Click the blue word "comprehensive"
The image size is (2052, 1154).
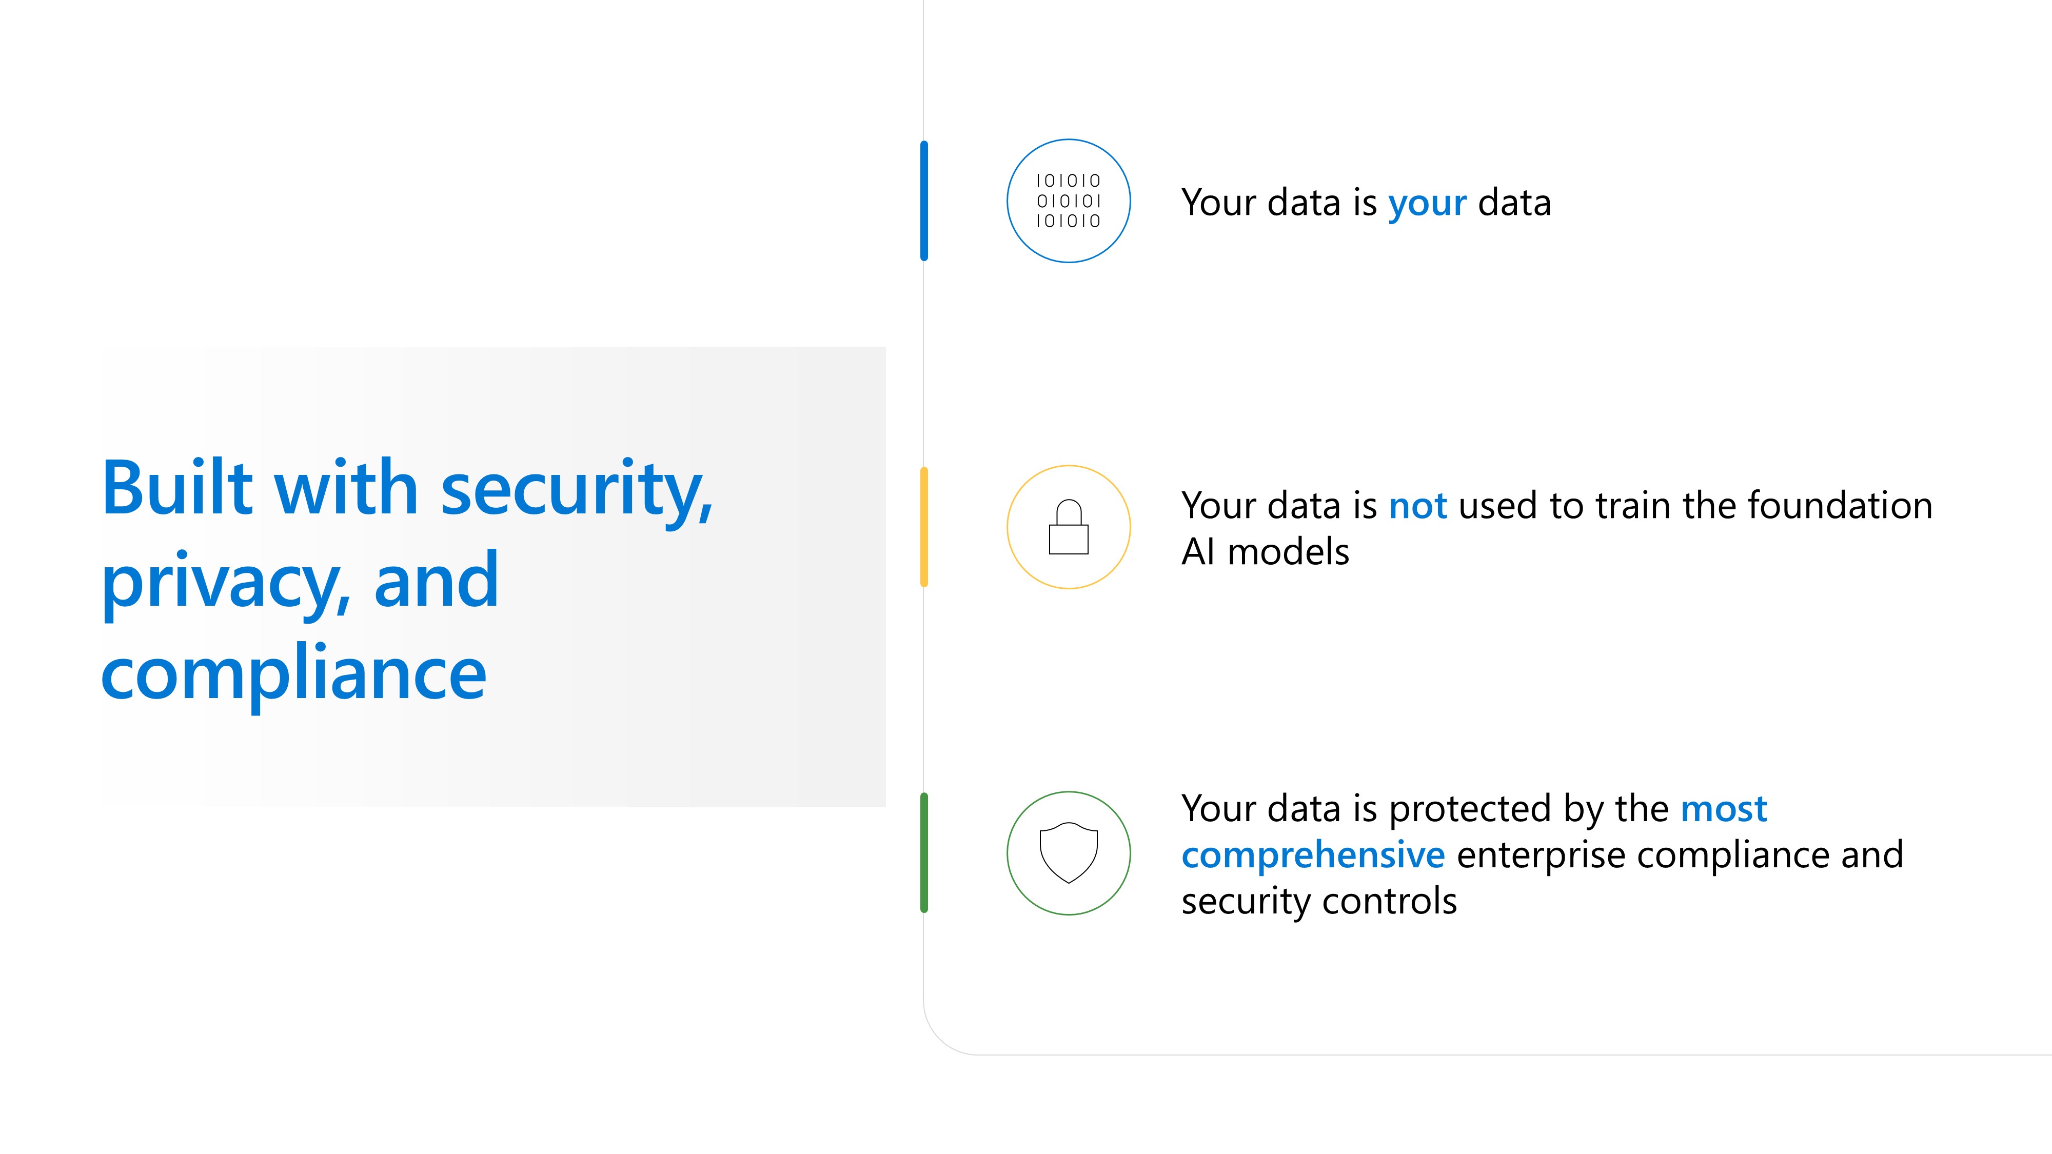(1313, 855)
